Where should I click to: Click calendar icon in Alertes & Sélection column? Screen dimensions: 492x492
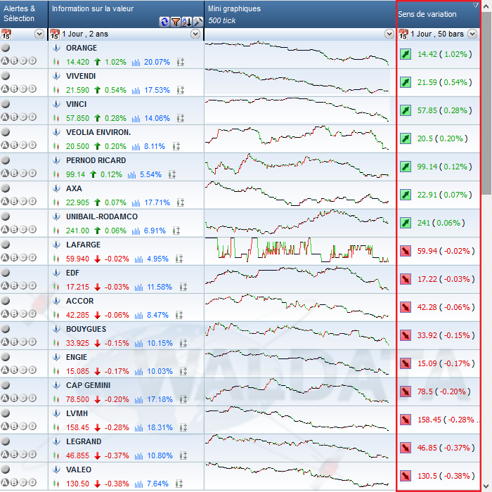tap(6, 34)
